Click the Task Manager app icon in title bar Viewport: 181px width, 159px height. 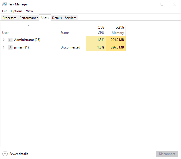[x=5, y=4]
